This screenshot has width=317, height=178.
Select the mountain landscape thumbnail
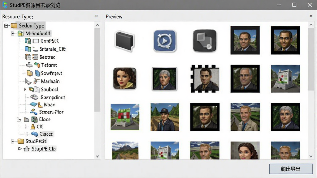pos(125,150)
